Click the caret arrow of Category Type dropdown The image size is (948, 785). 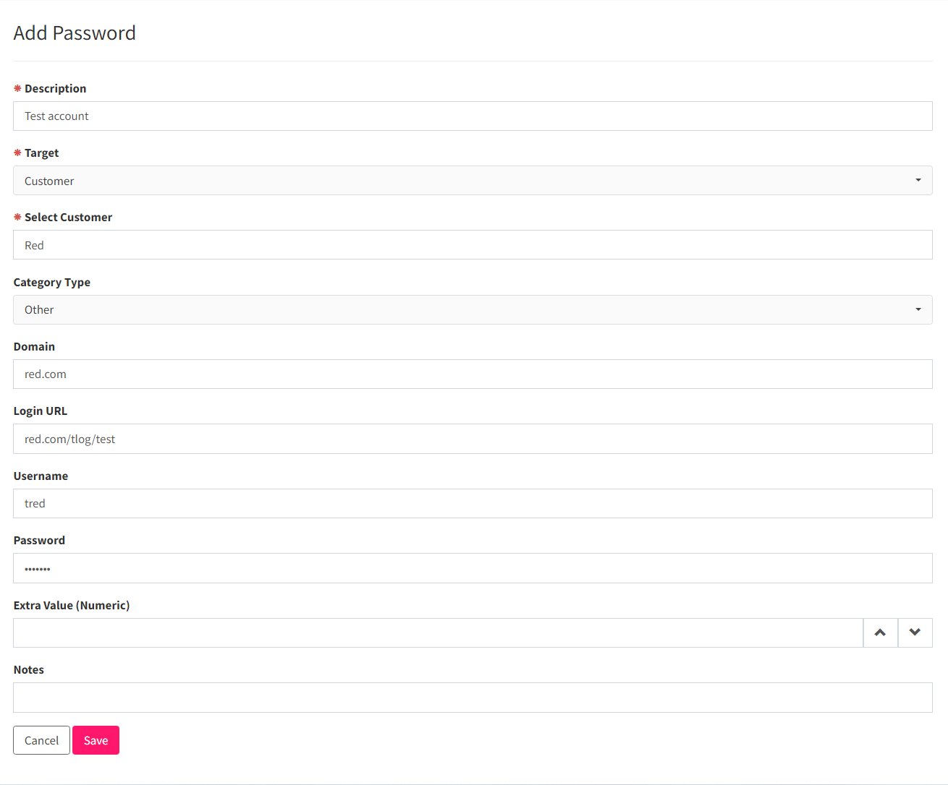(x=918, y=309)
